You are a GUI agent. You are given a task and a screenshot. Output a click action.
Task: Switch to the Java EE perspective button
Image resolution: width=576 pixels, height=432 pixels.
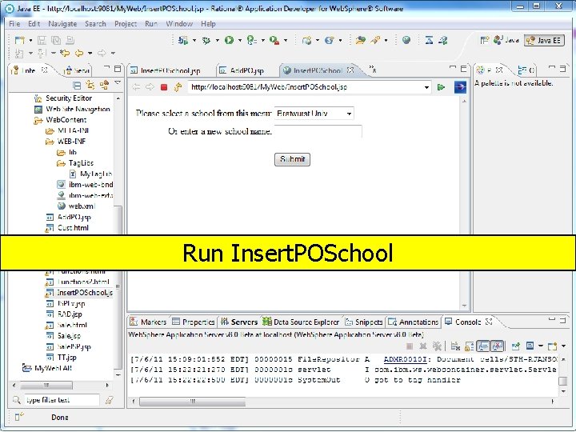(x=544, y=41)
